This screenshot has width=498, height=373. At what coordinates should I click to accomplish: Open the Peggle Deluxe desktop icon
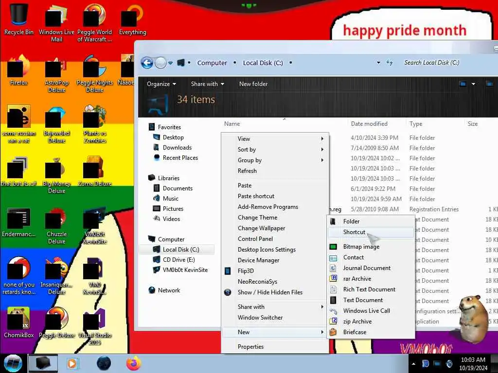point(56,322)
